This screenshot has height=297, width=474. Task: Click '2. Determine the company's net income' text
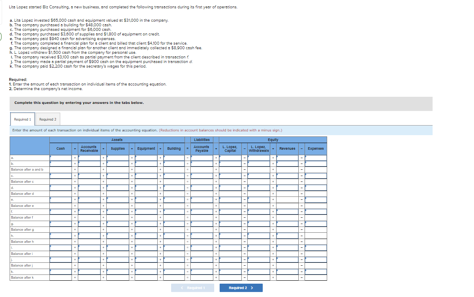(46, 89)
